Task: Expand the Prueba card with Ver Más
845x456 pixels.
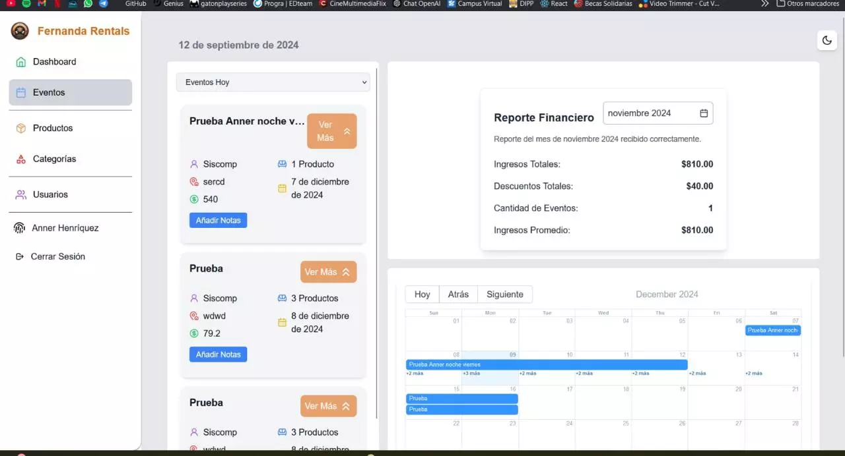Action: (328, 271)
